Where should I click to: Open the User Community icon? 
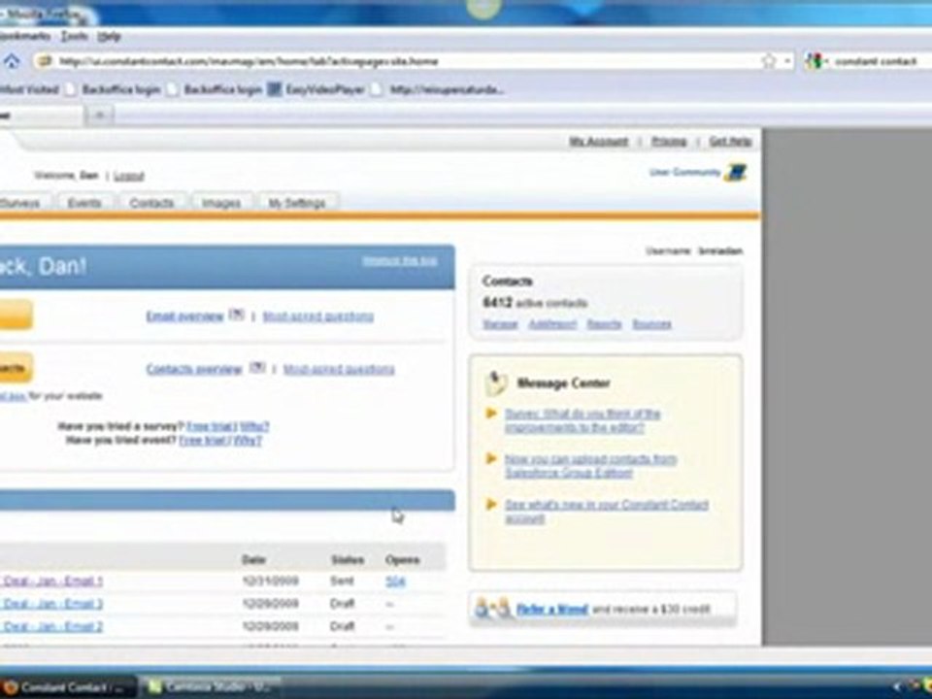click(x=736, y=173)
